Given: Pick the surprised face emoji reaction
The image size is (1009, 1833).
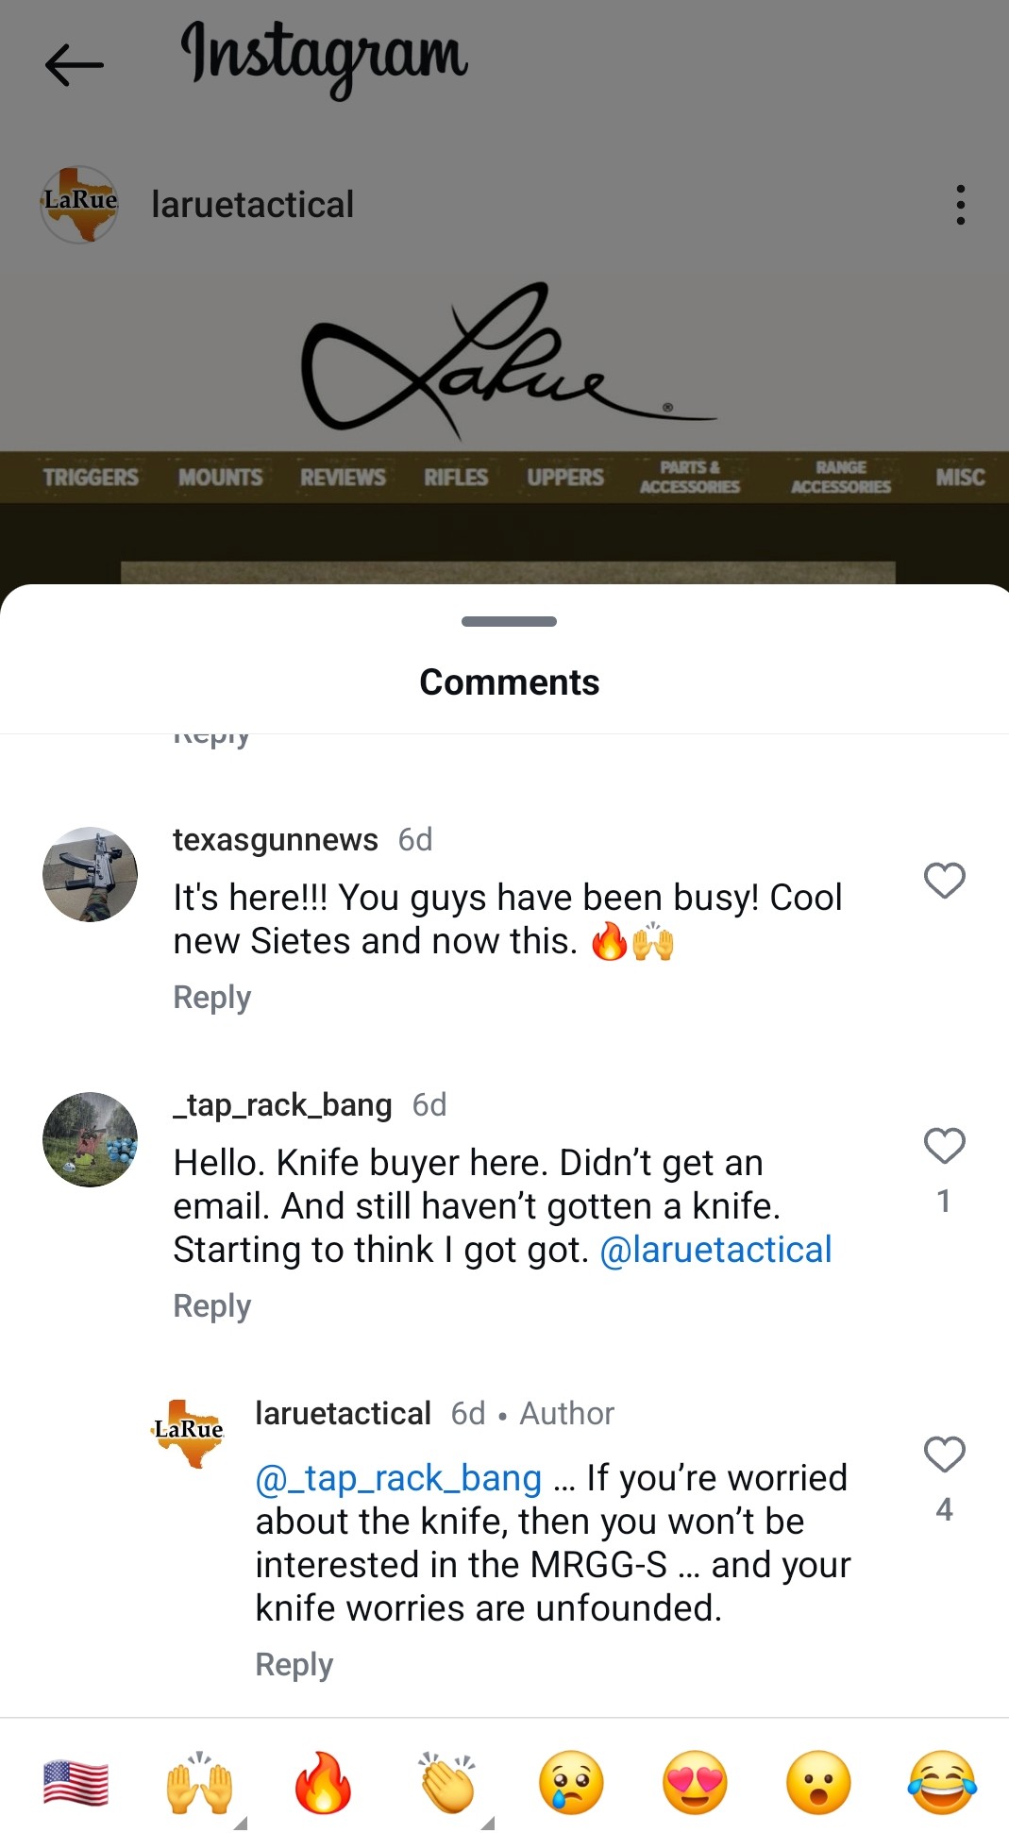Looking at the screenshot, I should pyautogui.click(x=818, y=1783).
